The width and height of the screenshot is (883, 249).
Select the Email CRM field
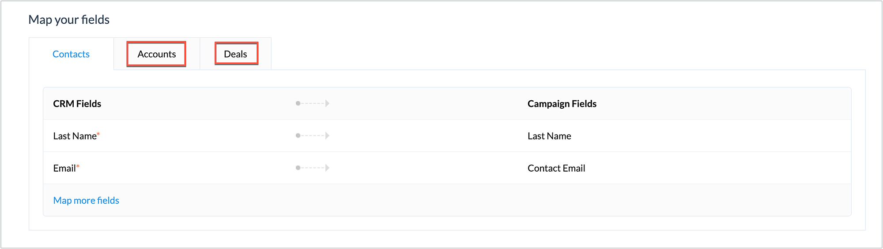pyautogui.click(x=64, y=168)
